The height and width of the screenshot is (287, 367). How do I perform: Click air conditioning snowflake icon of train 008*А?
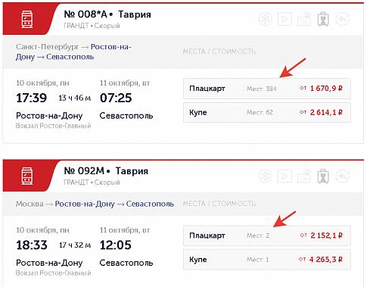tap(266, 19)
